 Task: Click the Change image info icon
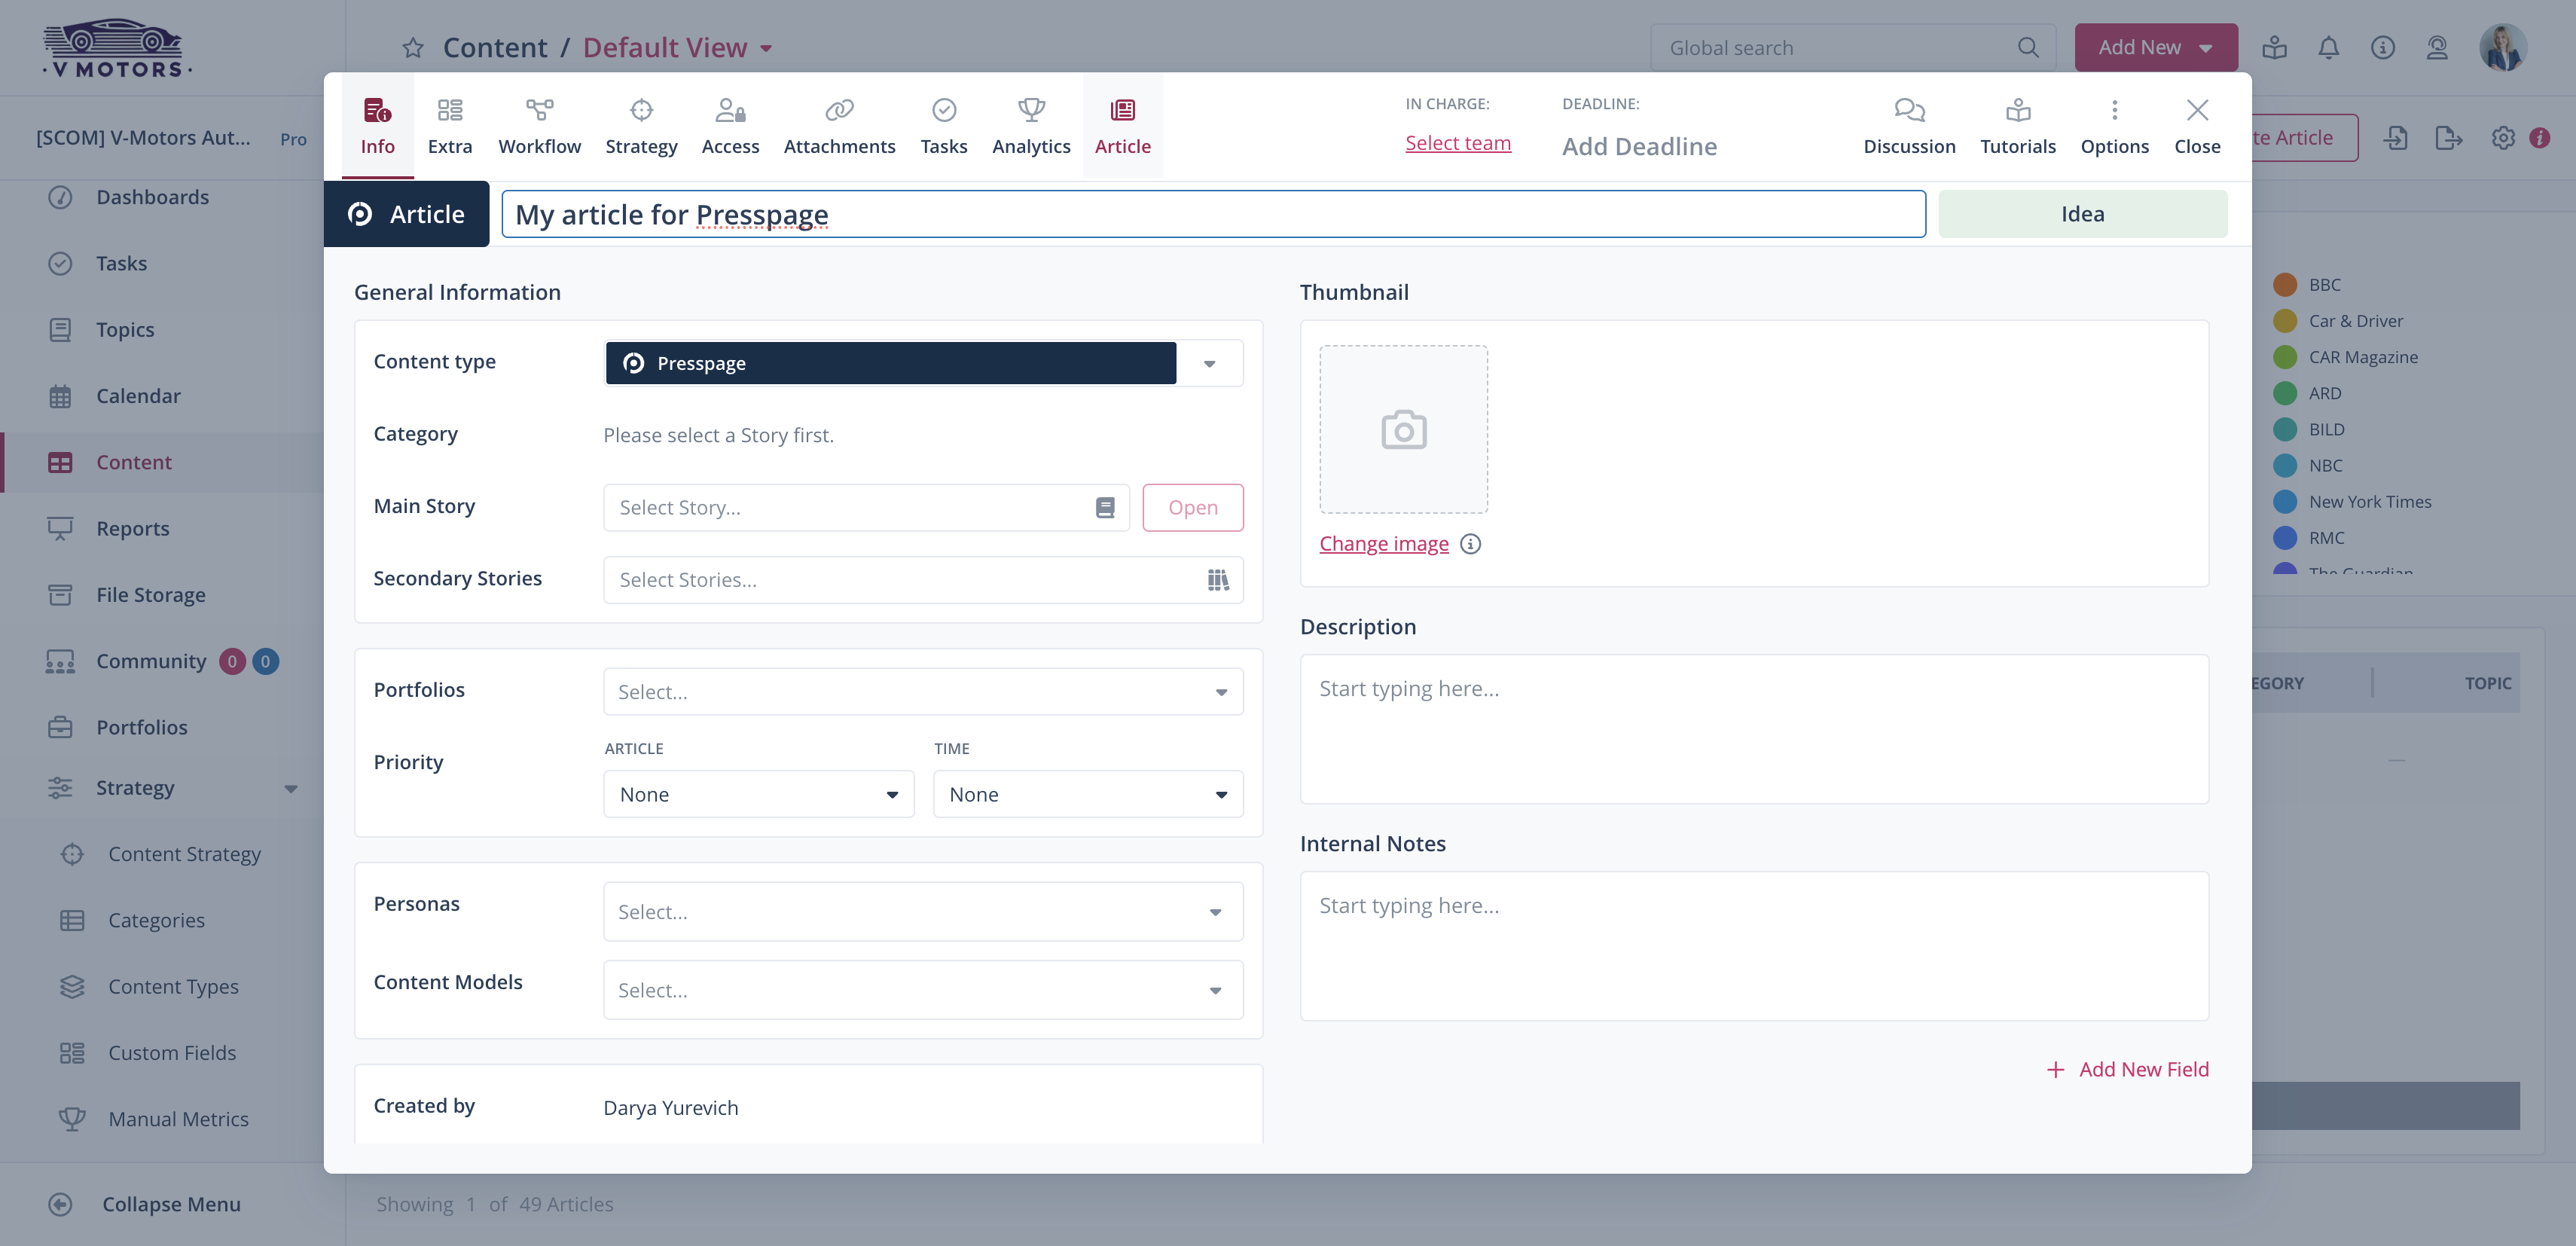(x=1470, y=544)
